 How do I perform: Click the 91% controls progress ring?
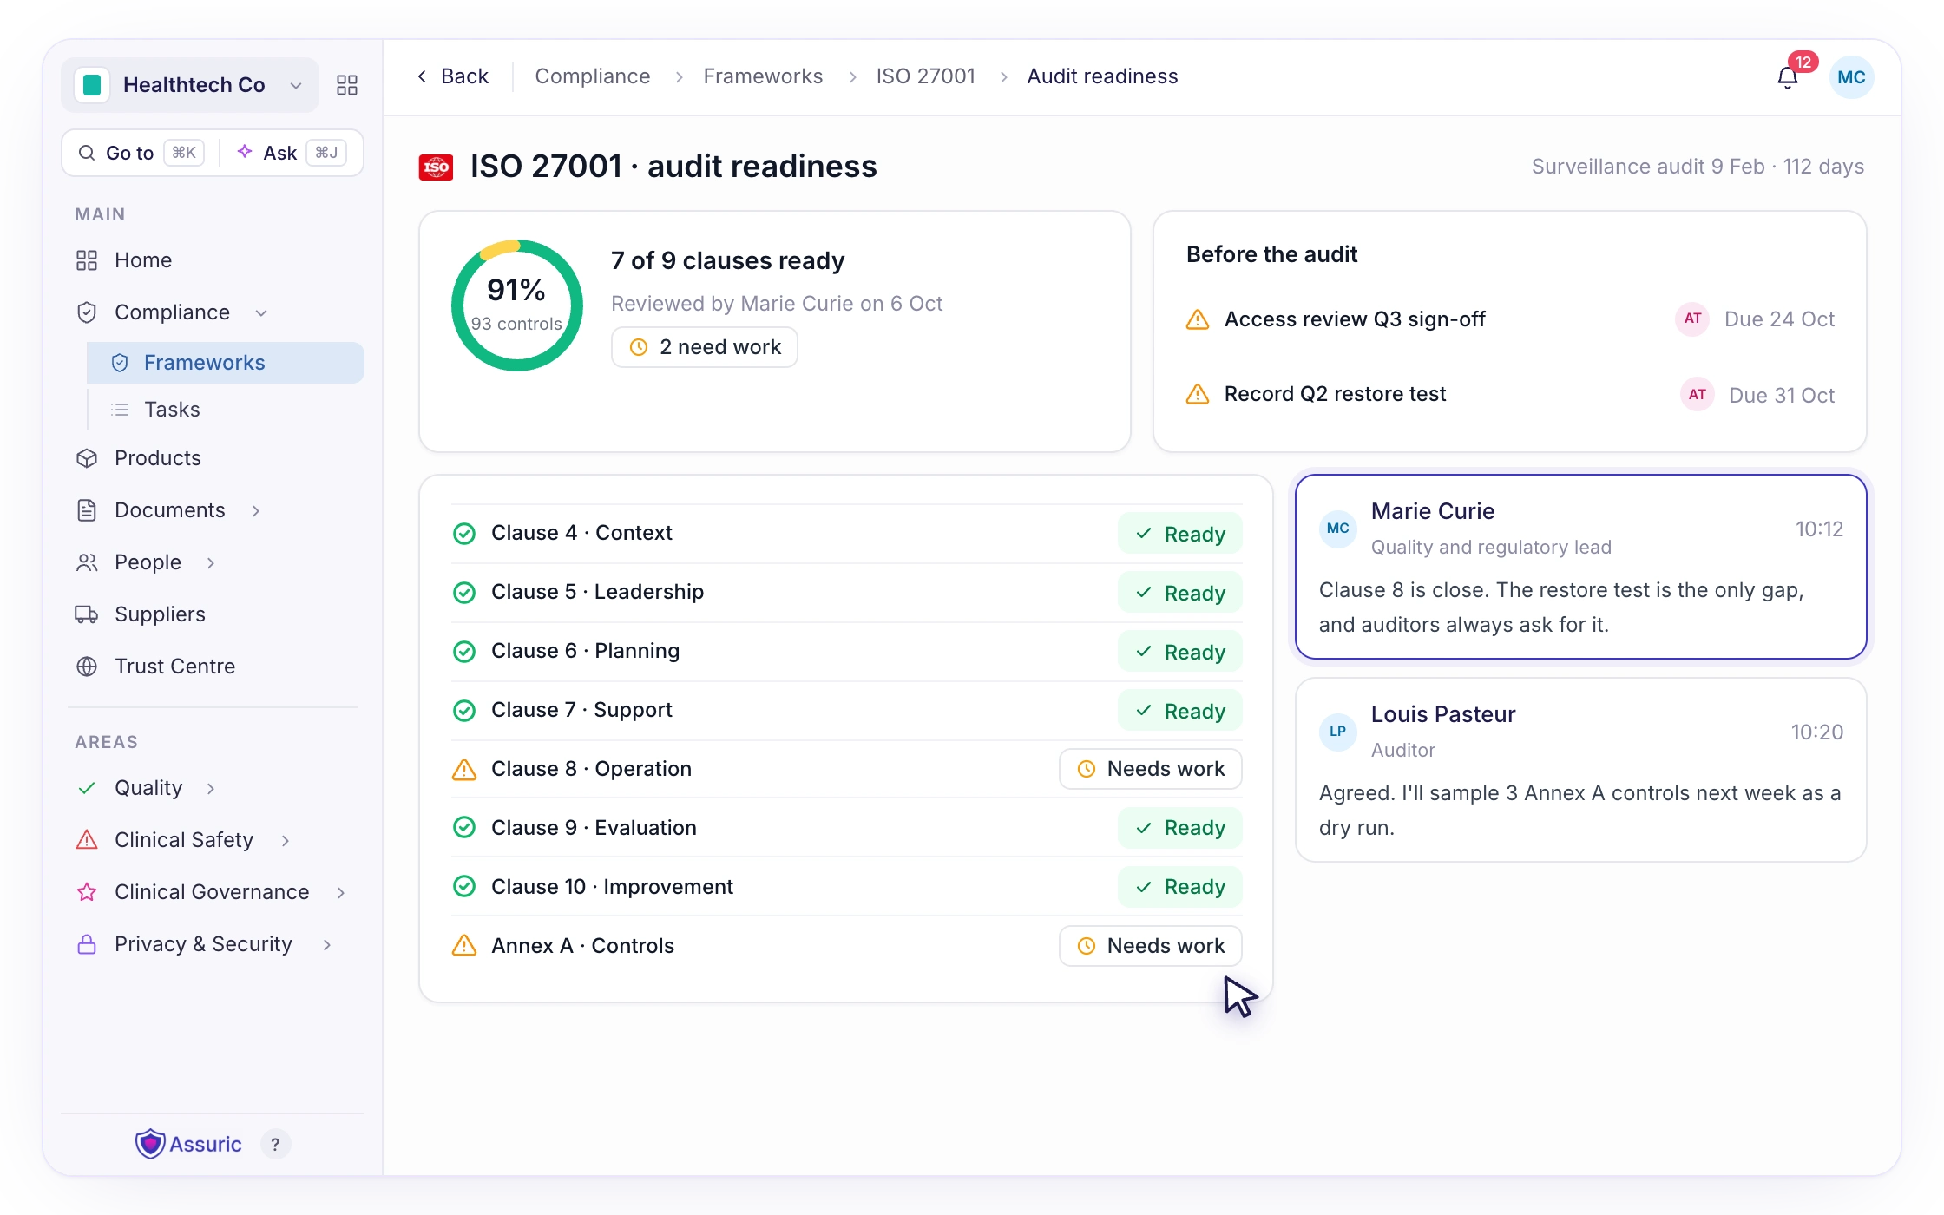516,305
